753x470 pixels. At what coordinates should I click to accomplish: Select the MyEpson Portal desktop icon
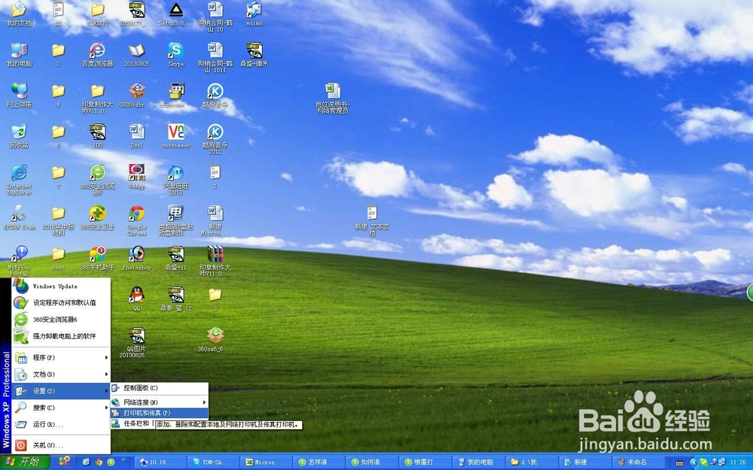19,261
